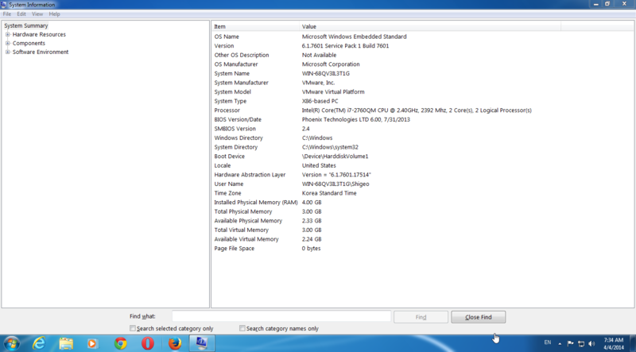This screenshot has width=636, height=352.
Task: Open the View menu
Action: pos(37,14)
